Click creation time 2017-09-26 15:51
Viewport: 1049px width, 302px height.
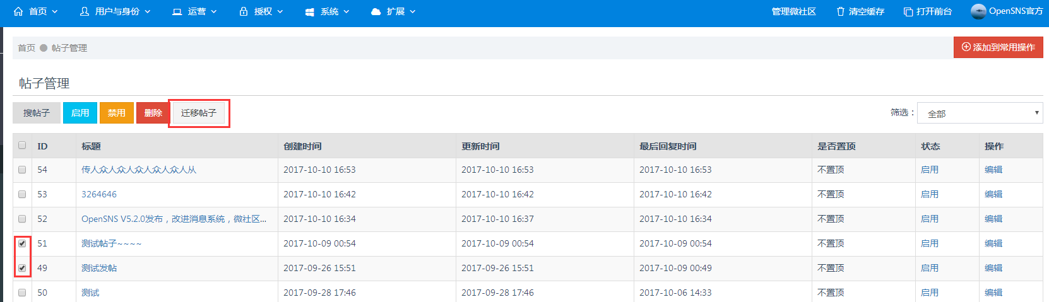[319, 268]
